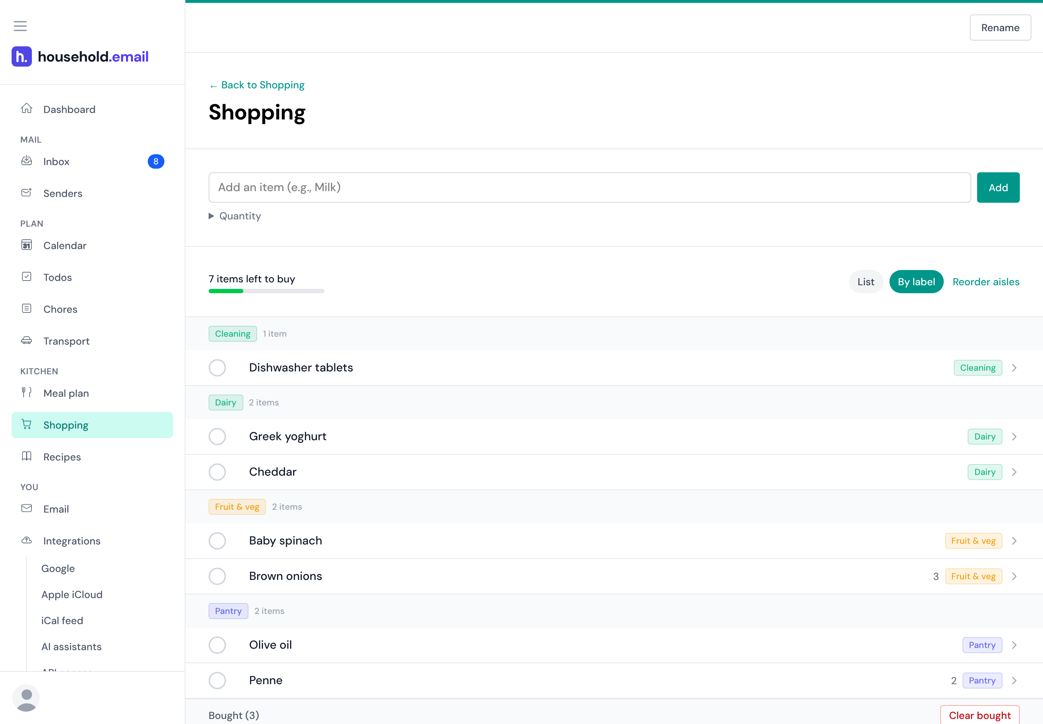Mark Dishwasher tablets as bought
Screen dimensions: 1043x724
pos(217,368)
